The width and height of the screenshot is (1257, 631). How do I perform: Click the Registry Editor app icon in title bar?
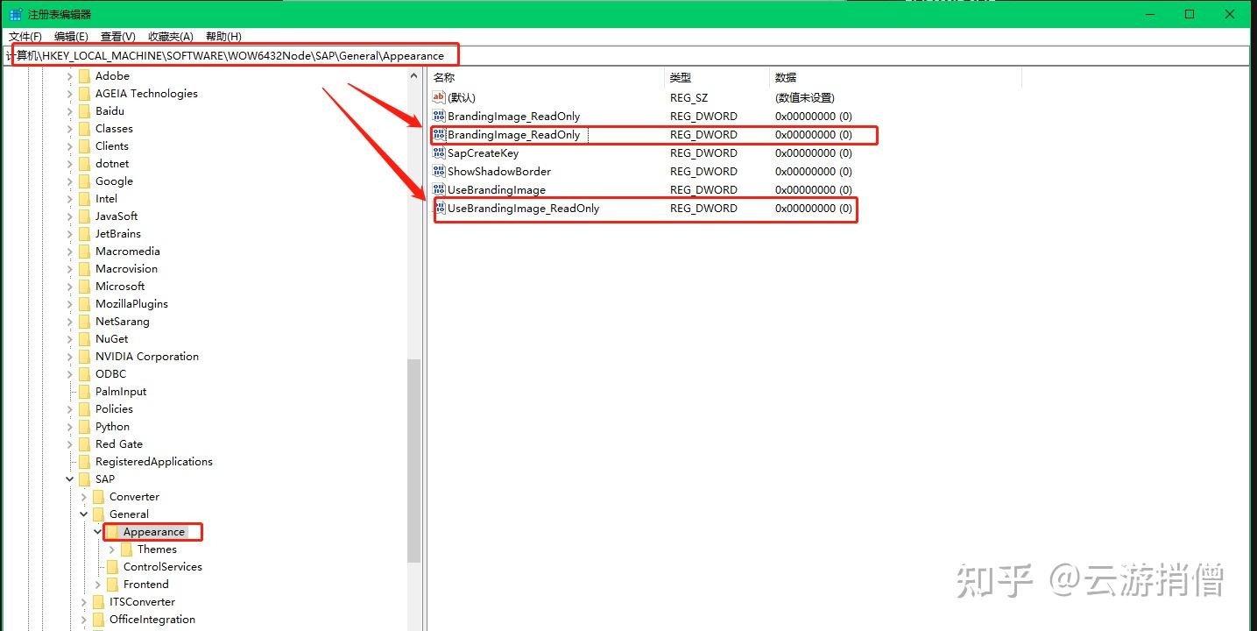click(x=16, y=14)
